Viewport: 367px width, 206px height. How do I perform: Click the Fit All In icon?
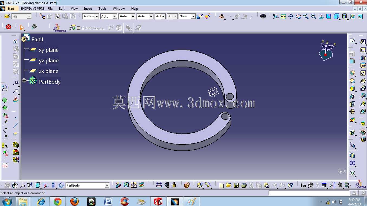coord(283,16)
